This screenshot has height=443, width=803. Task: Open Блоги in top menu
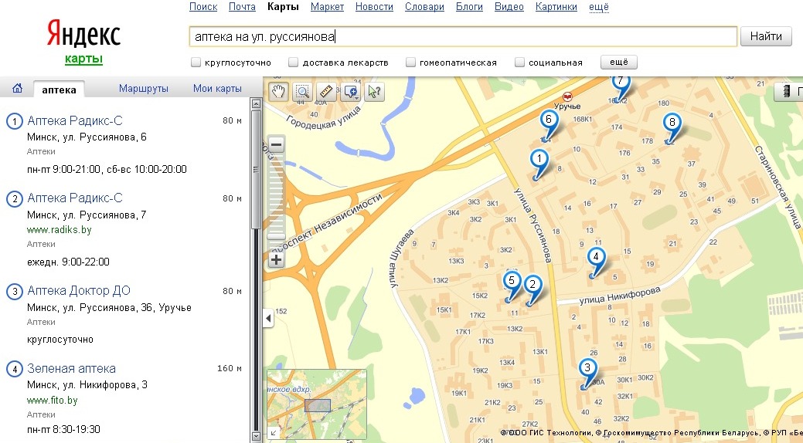coord(470,7)
